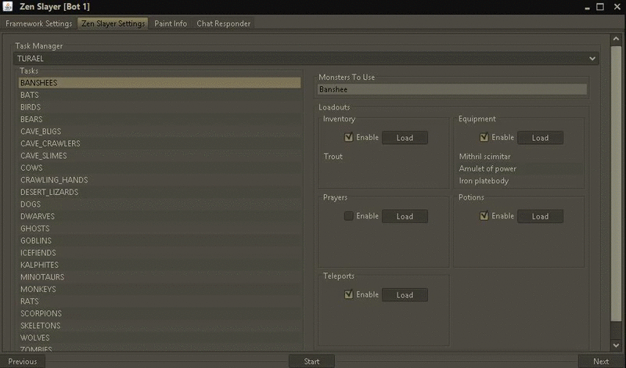Image resolution: width=626 pixels, height=368 pixels.
Task: Click the scrollbar up arrow
Action: [616, 39]
